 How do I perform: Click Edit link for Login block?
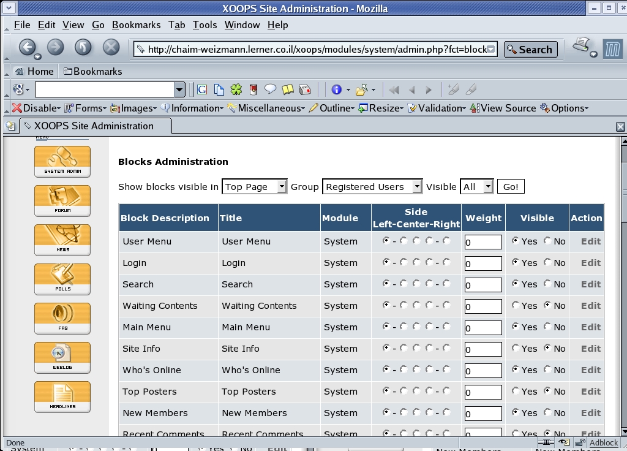point(590,263)
